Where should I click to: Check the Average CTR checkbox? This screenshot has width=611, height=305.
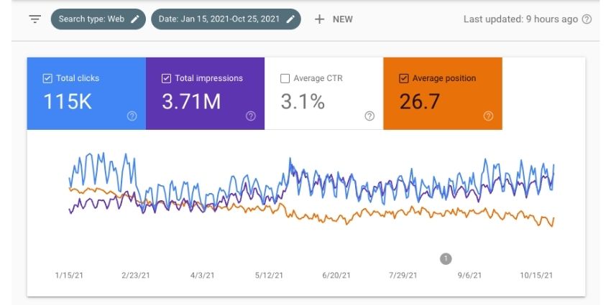tap(285, 79)
